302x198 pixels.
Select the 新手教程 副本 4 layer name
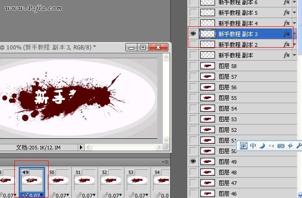pos(238,24)
